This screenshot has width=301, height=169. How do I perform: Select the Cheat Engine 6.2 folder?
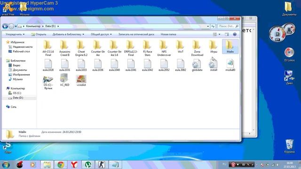(81, 48)
